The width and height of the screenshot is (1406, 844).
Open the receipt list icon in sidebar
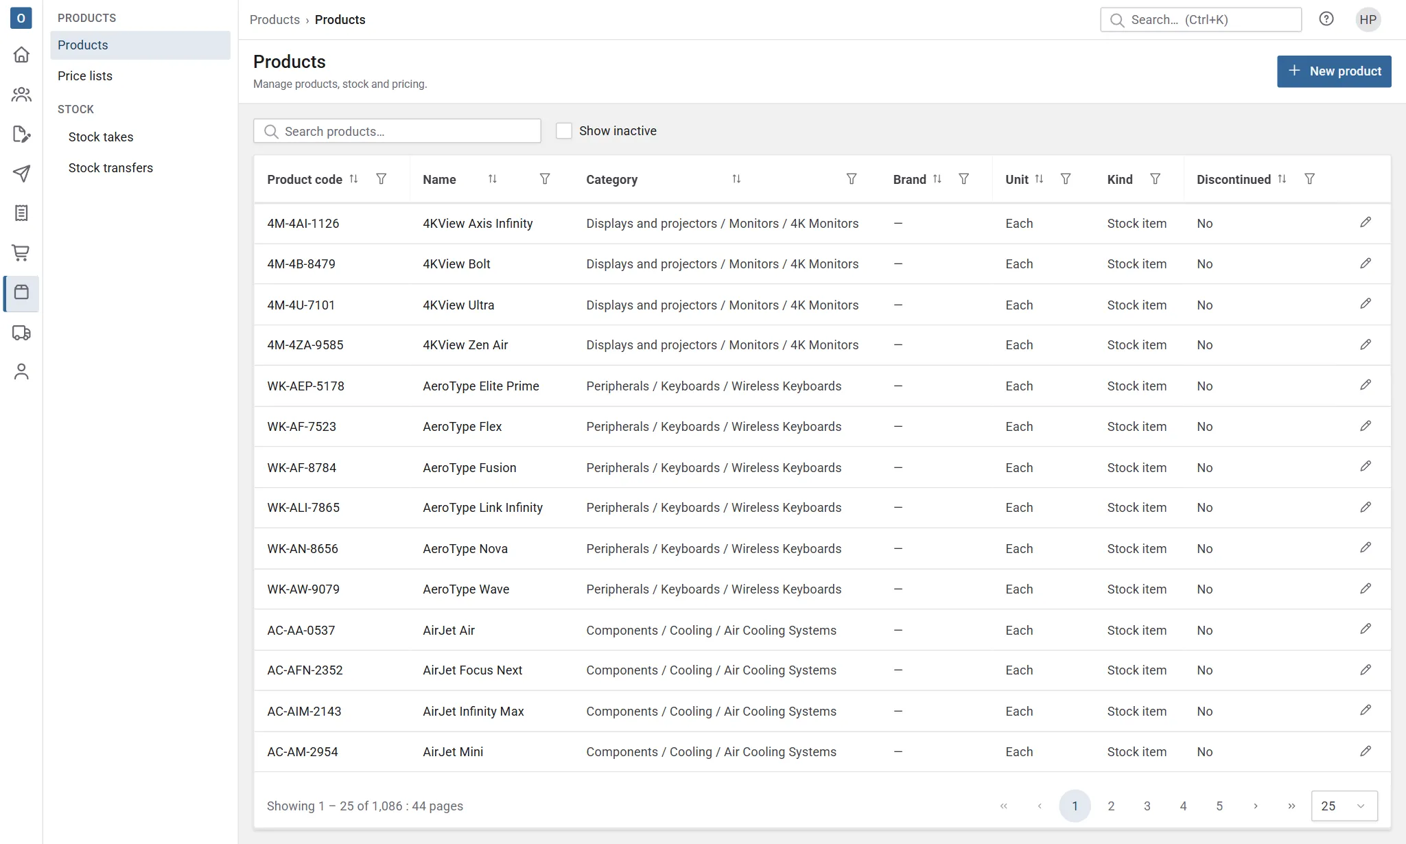(x=21, y=213)
